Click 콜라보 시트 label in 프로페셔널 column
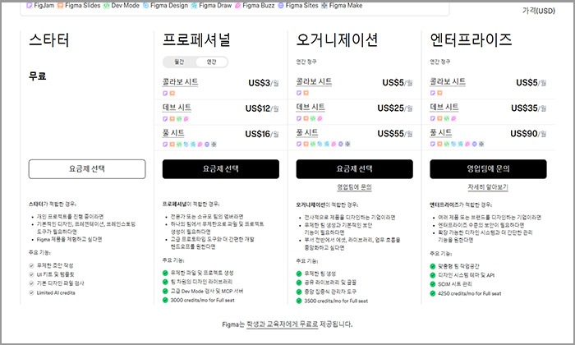This screenshot has height=345, width=575. coord(180,82)
